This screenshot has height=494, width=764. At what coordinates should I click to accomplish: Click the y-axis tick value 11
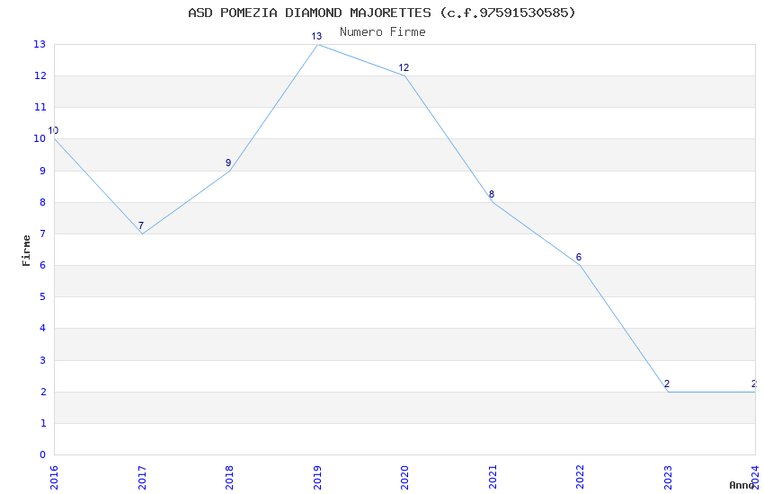coord(40,107)
